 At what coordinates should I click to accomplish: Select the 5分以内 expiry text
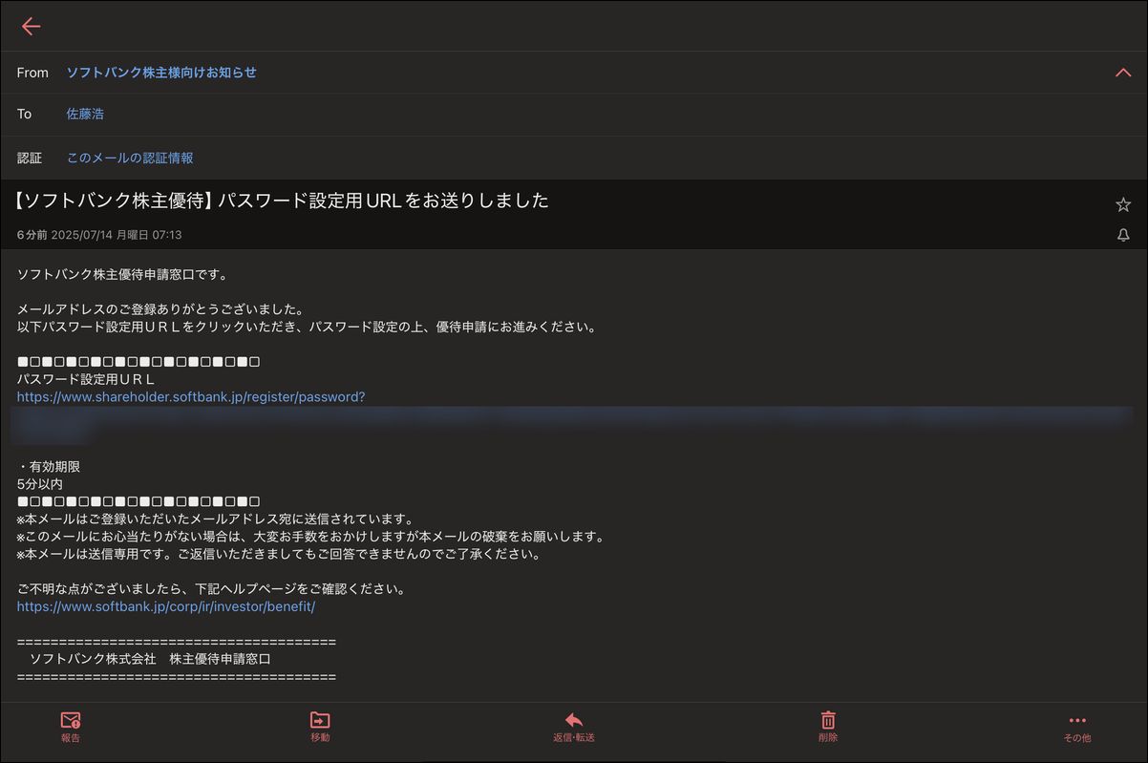(39, 484)
